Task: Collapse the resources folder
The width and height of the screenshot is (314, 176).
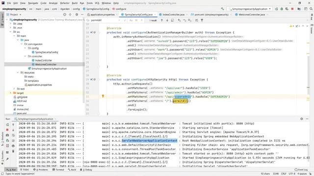Action: 18,72
